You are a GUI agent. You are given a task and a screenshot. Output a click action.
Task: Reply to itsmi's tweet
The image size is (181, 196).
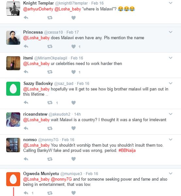[x=26, y=72]
